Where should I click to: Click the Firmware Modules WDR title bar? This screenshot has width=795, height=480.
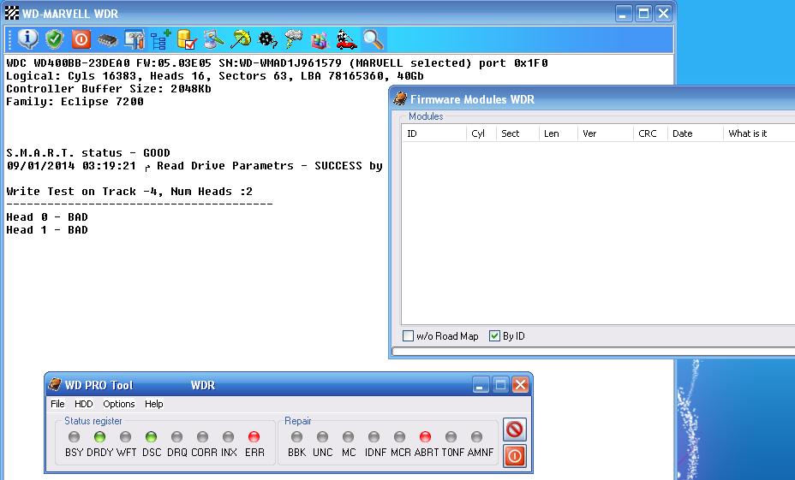(593, 99)
